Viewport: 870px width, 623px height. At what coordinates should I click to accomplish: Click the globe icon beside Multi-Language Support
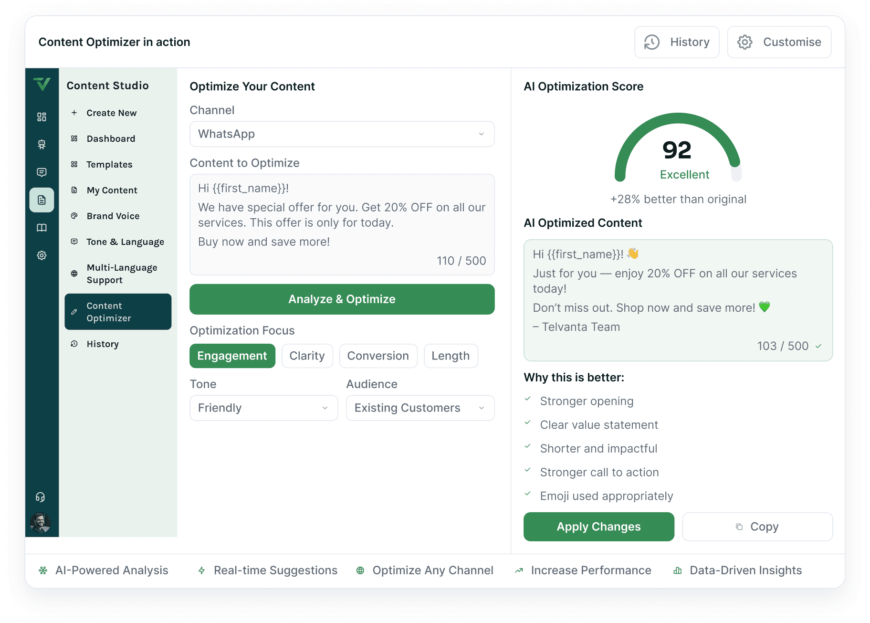point(74,274)
